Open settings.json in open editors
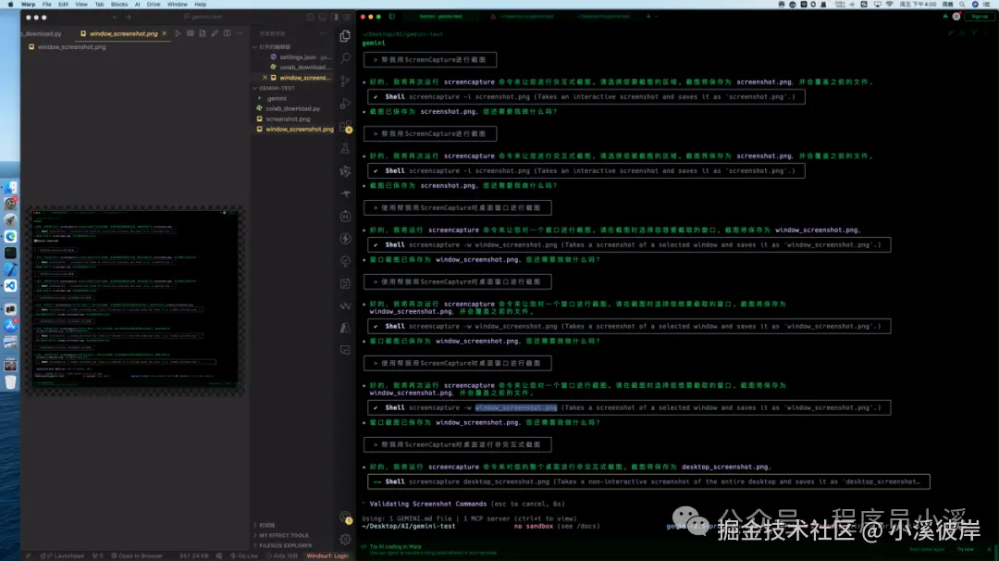This screenshot has height=561, width=999. click(301, 56)
